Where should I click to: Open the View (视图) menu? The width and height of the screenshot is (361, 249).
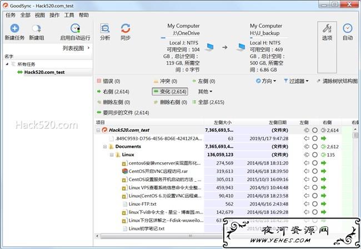(x=39, y=15)
